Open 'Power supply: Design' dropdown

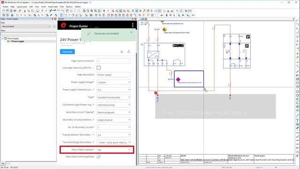tap(113, 82)
